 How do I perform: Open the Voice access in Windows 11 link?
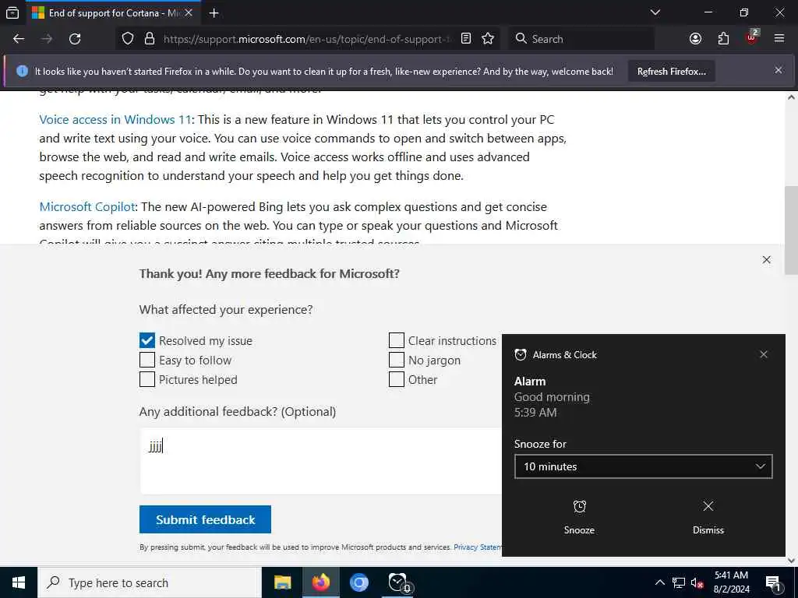point(115,119)
